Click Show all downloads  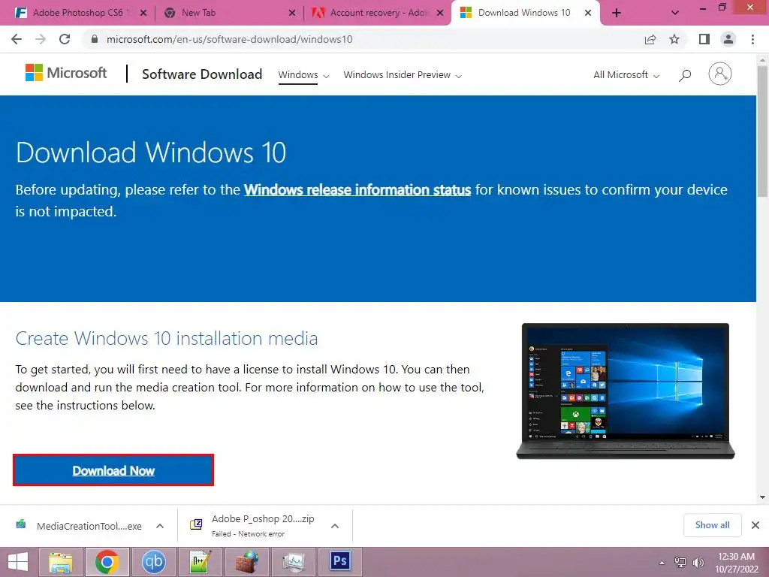tap(712, 525)
